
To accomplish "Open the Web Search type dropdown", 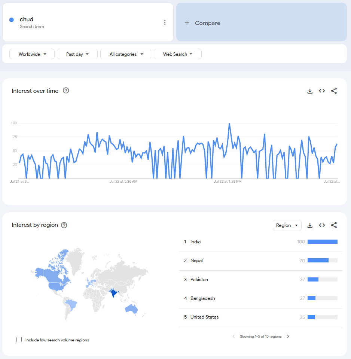I will coord(178,54).
